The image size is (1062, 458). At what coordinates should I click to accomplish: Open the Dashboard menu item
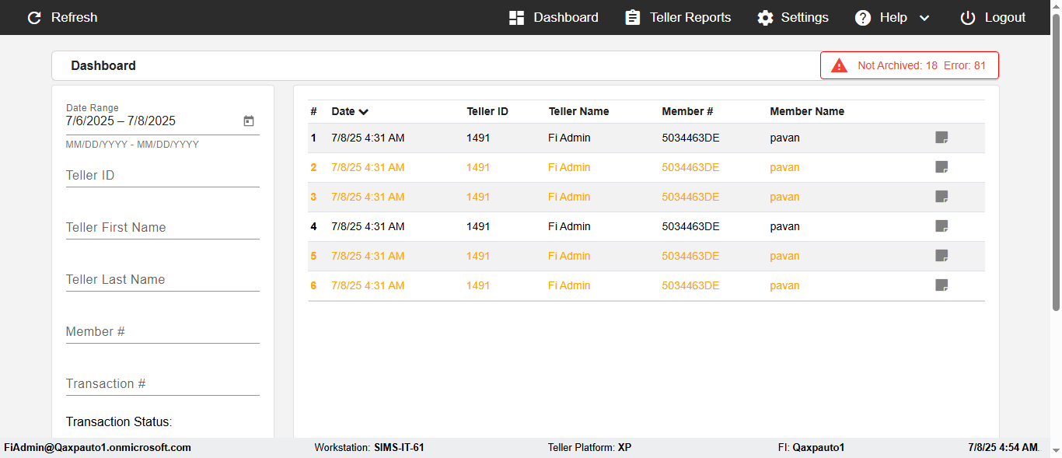pyautogui.click(x=554, y=18)
